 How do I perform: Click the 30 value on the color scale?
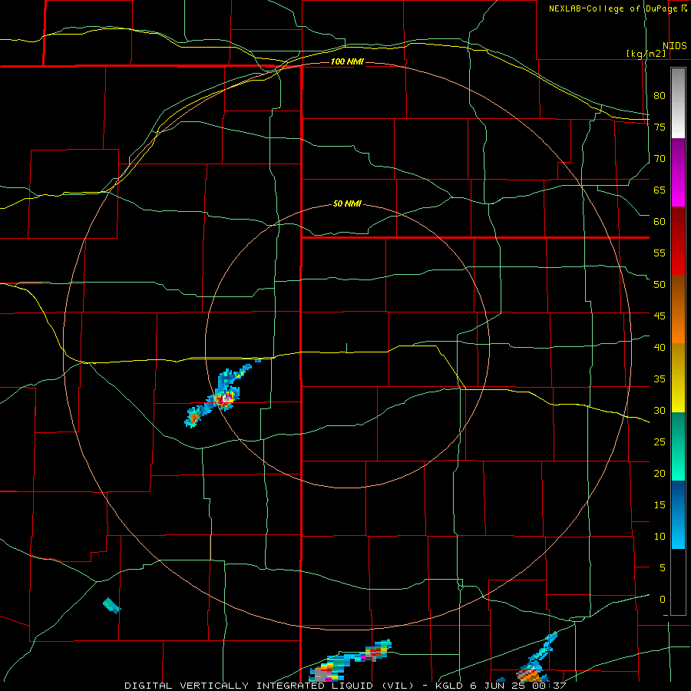tap(660, 411)
